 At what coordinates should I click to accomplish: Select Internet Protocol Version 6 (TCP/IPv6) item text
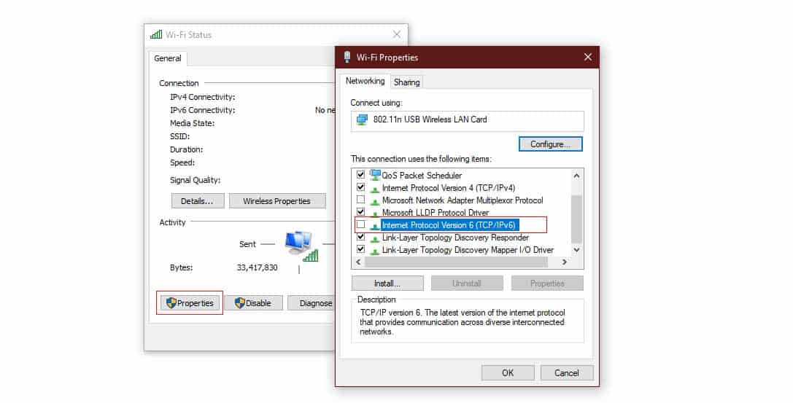point(449,225)
